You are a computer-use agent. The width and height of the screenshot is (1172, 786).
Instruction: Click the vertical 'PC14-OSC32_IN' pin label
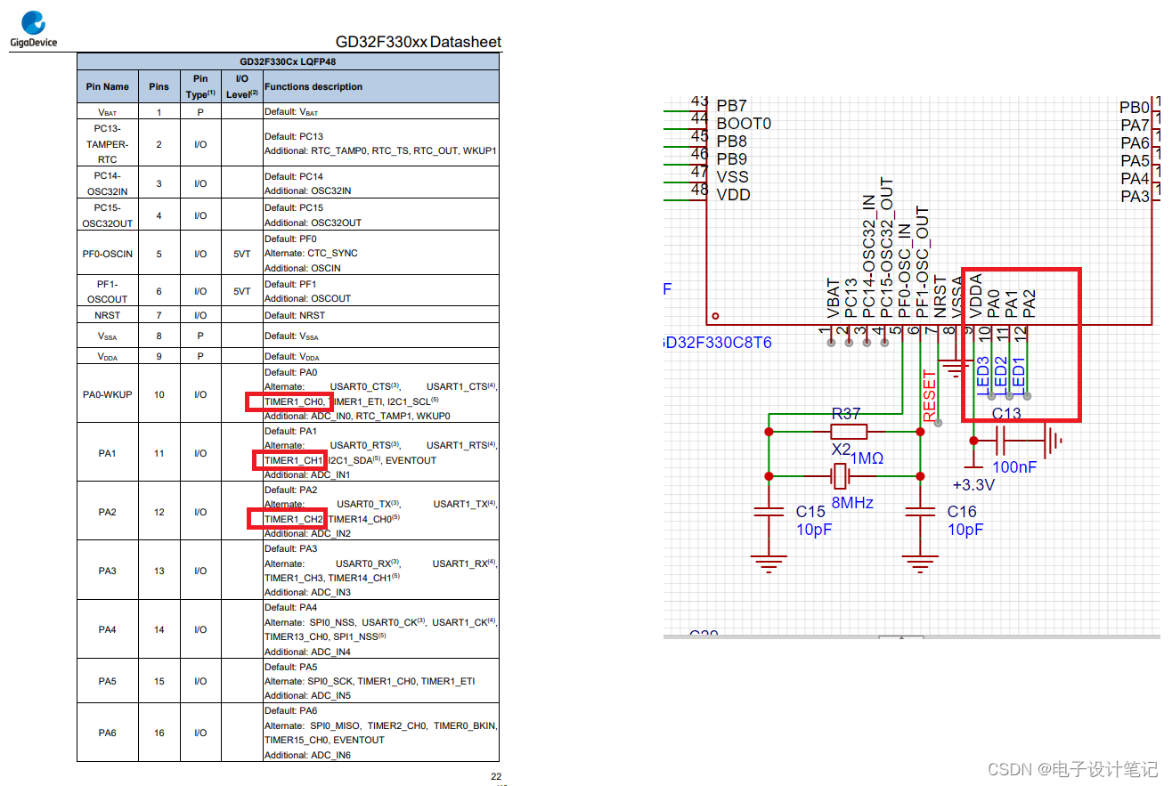pos(868,255)
